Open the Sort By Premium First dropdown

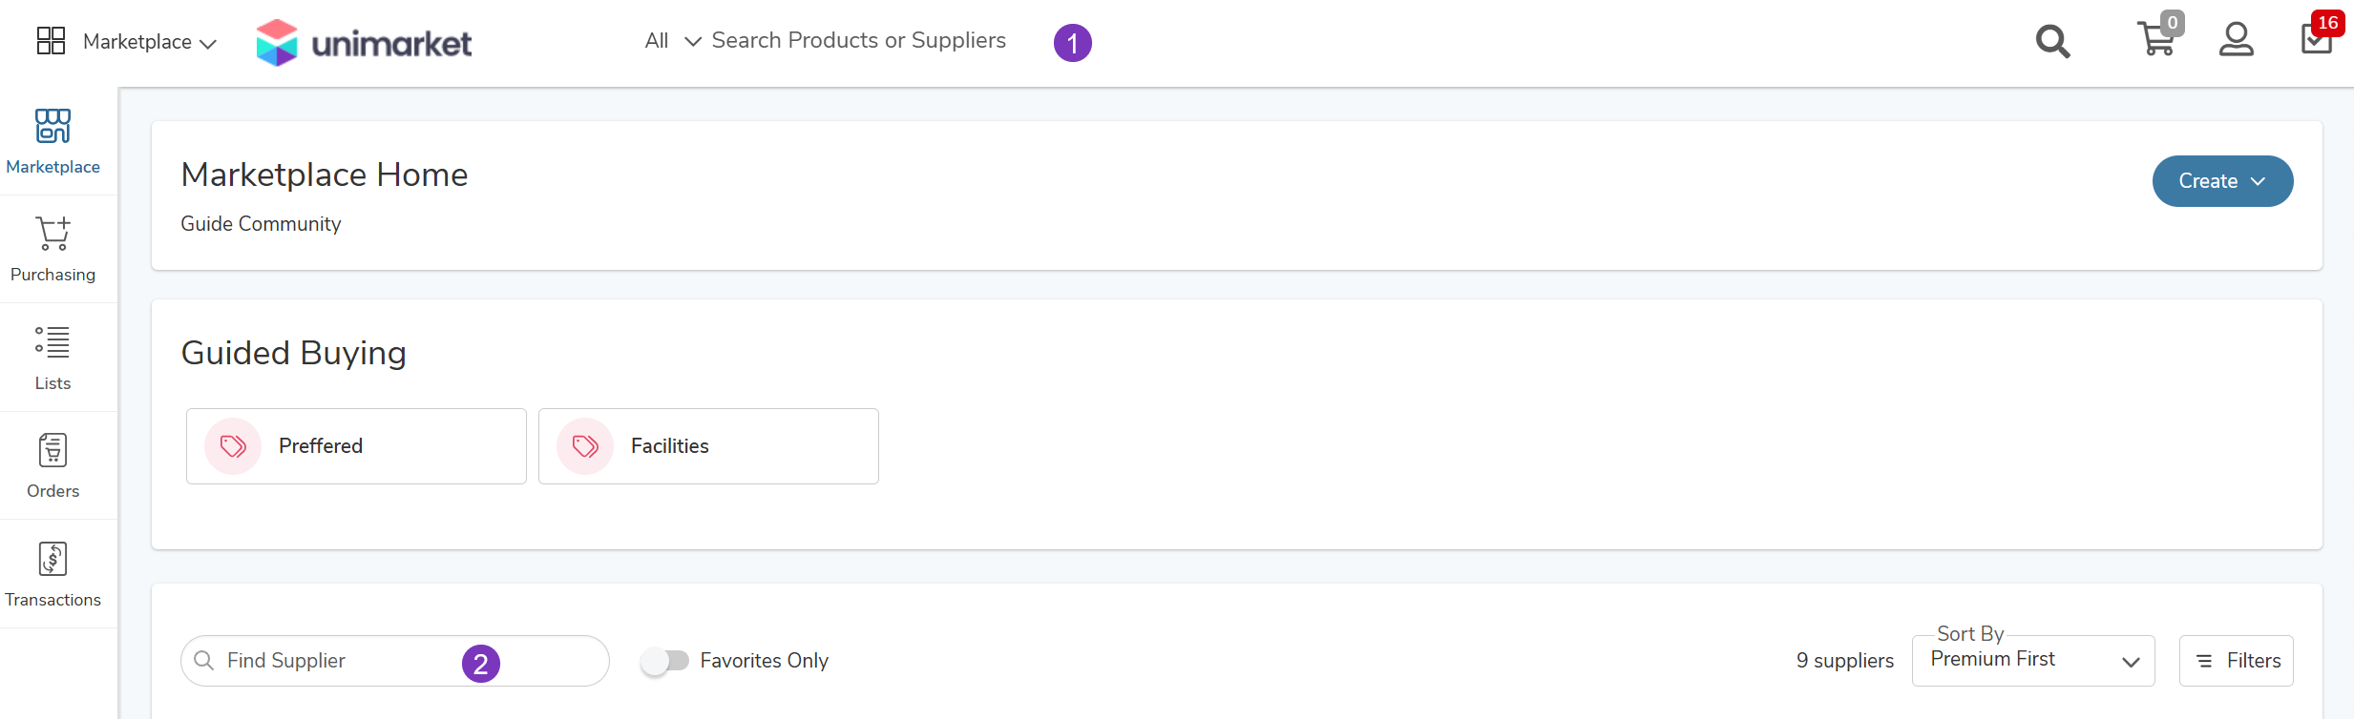click(x=2032, y=661)
